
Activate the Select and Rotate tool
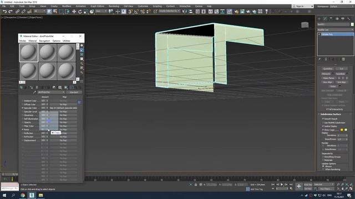point(80,11)
